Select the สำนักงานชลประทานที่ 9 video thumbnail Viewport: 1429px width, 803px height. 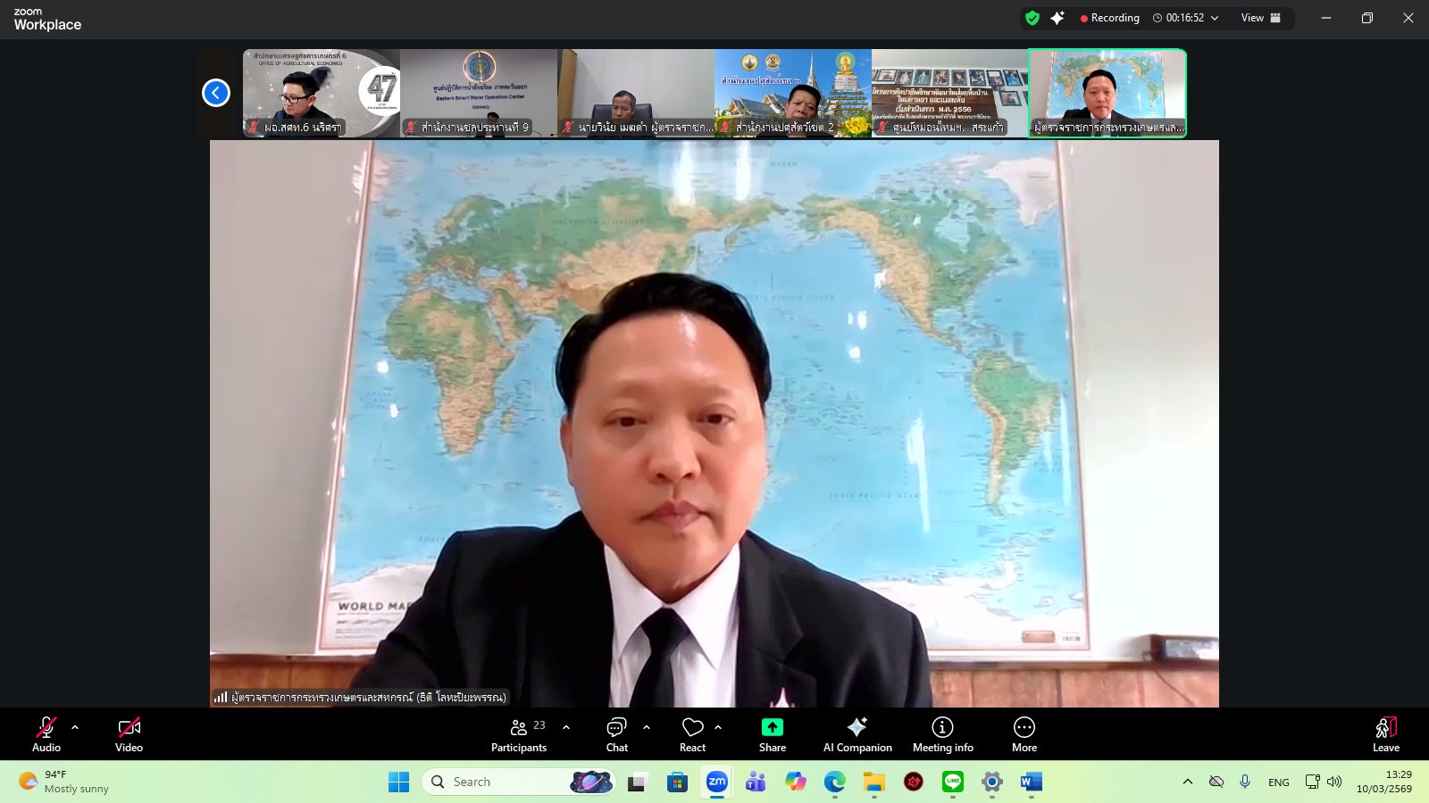479,93
